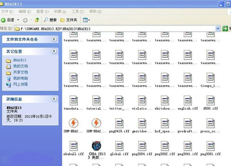Click the folder icon in address bar
Screen dimensions: 231x166
[x=17, y=29]
